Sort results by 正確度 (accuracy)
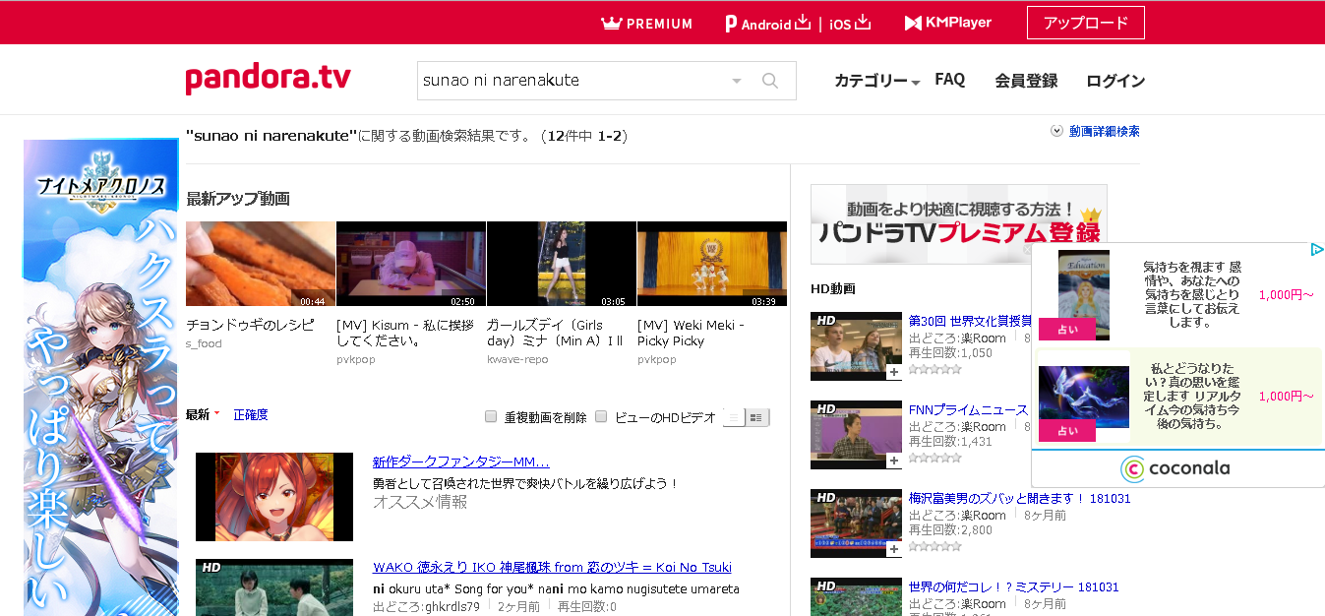This screenshot has height=616, width=1325. 251,414
